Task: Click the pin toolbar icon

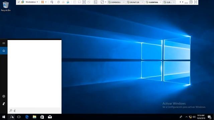Action: tap(19, 2)
